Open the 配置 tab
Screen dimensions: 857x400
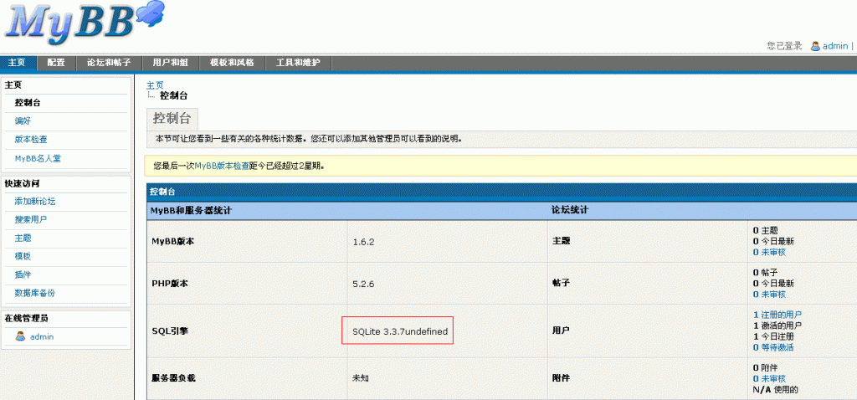click(56, 63)
